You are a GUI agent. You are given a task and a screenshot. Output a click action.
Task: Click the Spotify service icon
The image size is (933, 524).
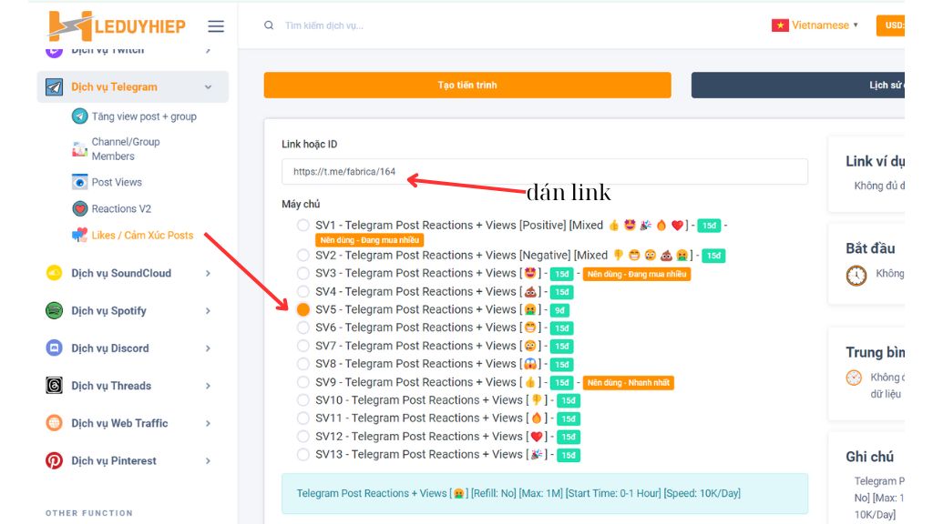54,310
